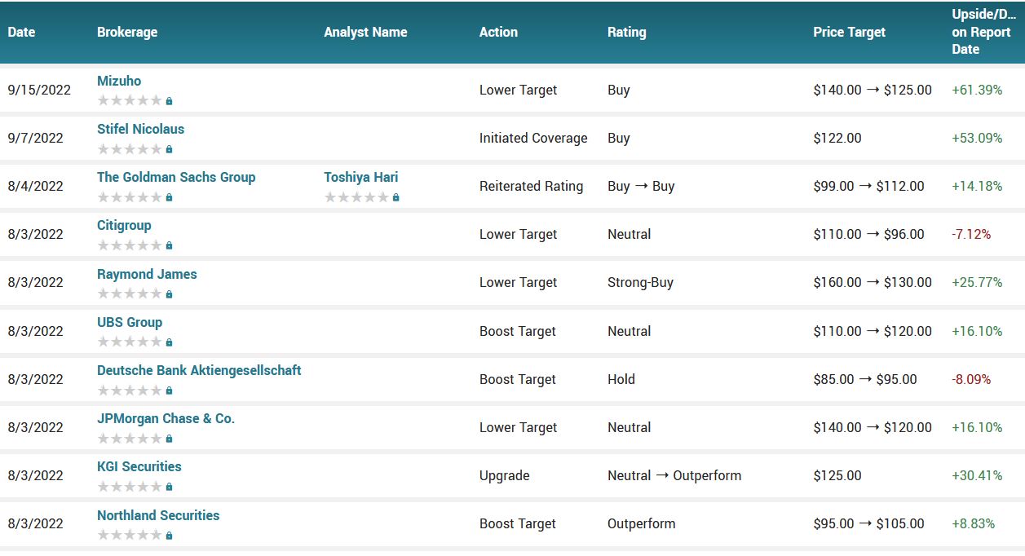Click the star rating under Raymond James
This screenshot has width=1025, height=556.
[x=130, y=294]
